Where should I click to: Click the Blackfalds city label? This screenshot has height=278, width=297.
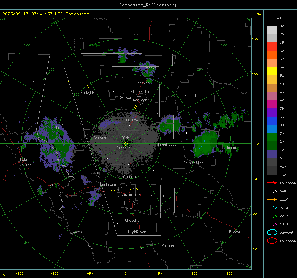click(x=140, y=92)
